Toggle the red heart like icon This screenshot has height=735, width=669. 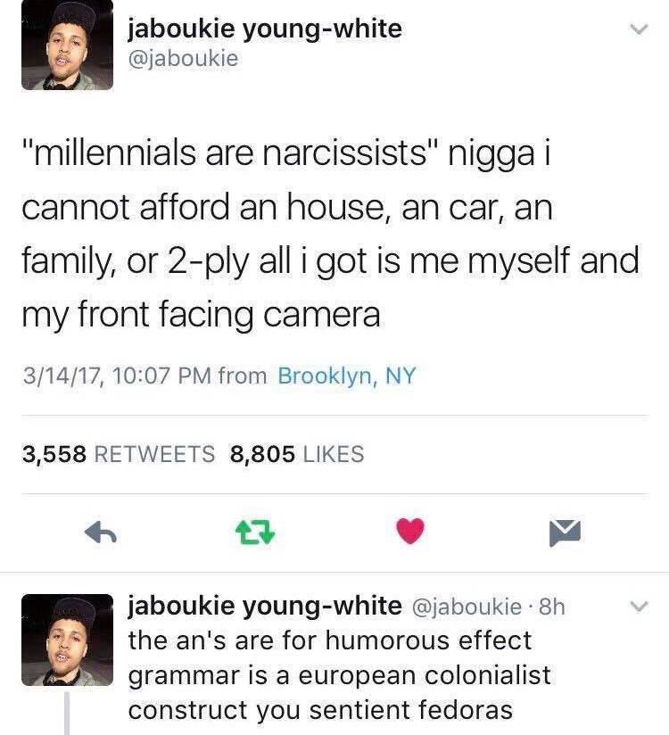(x=410, y=531)
